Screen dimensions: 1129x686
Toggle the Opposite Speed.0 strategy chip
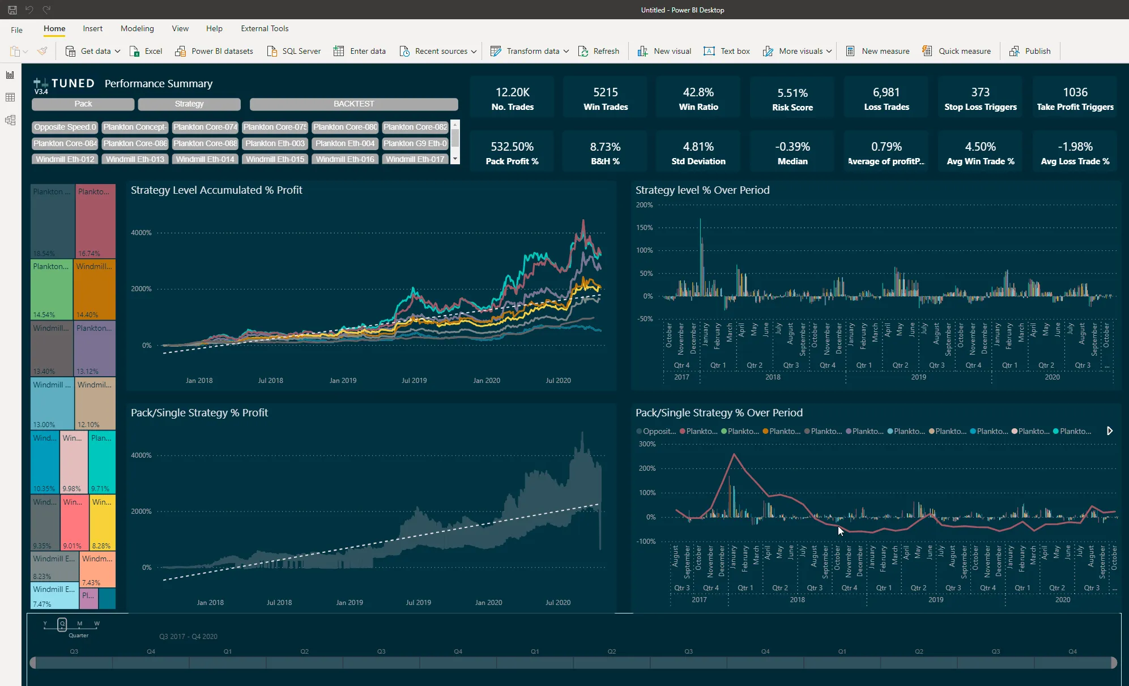coord(65,127)
